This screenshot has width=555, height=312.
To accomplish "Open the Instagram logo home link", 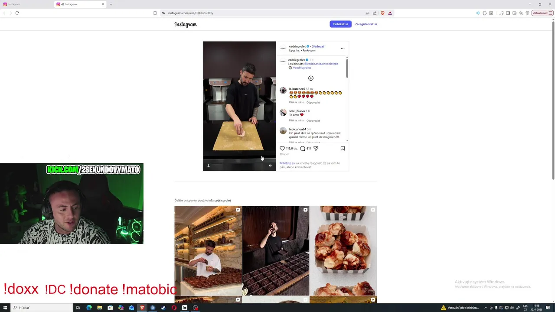I will click(186, 24).
